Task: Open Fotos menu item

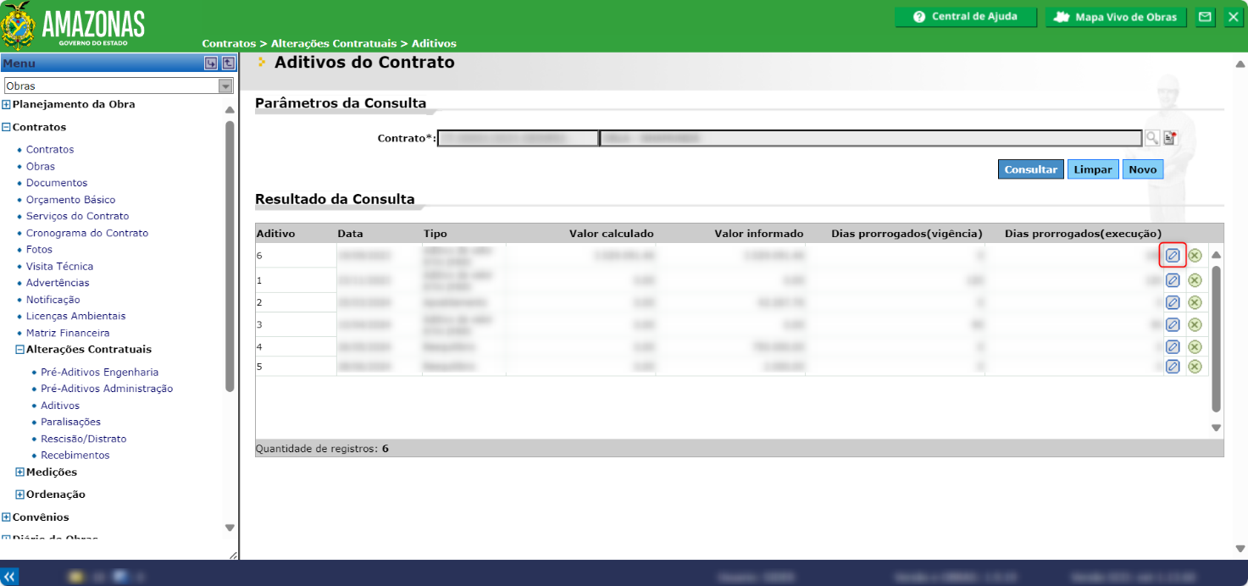Action: click(x=39, y=250)
